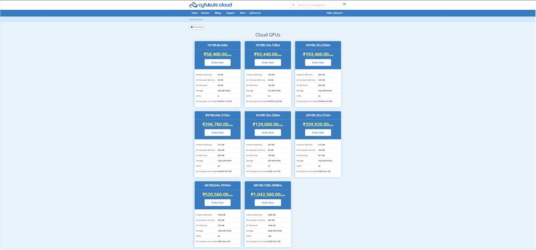This screenshot has width=536, height=250.
Task: Order the 2V100.16v.128m plan
Action: coord(268,62)
